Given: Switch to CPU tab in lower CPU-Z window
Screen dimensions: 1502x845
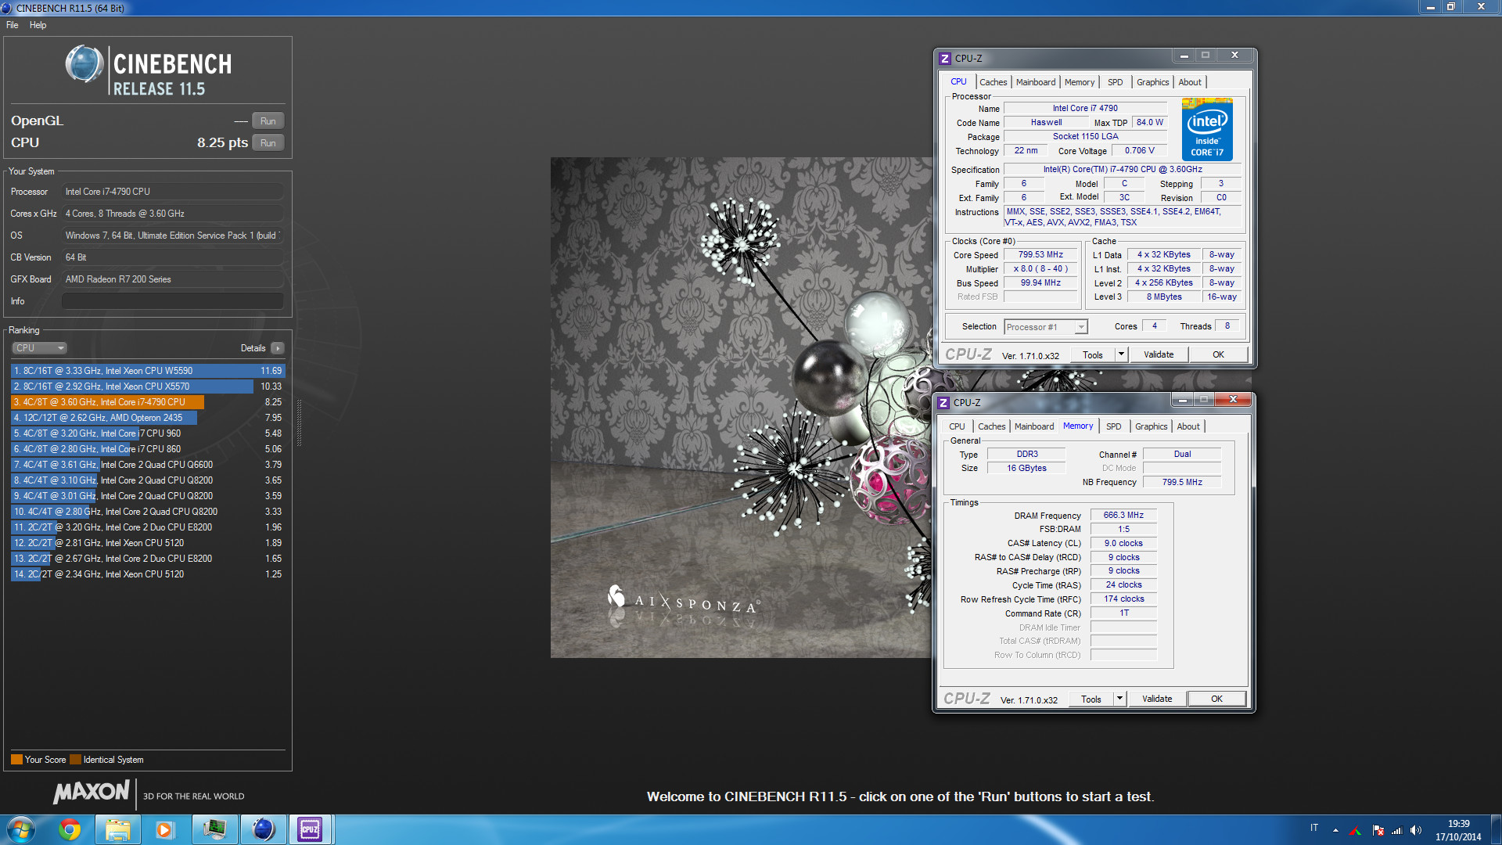Looking at the screenshot, I should tap(957, 426).
